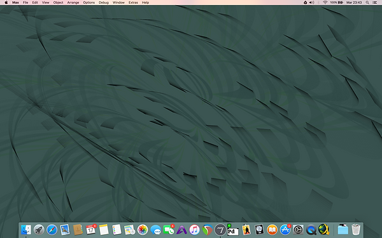This screenshot has height=238, width=382.
Task: Open FaceTime from the Dock
Action: pyautogui.click(x=168, y=230)
